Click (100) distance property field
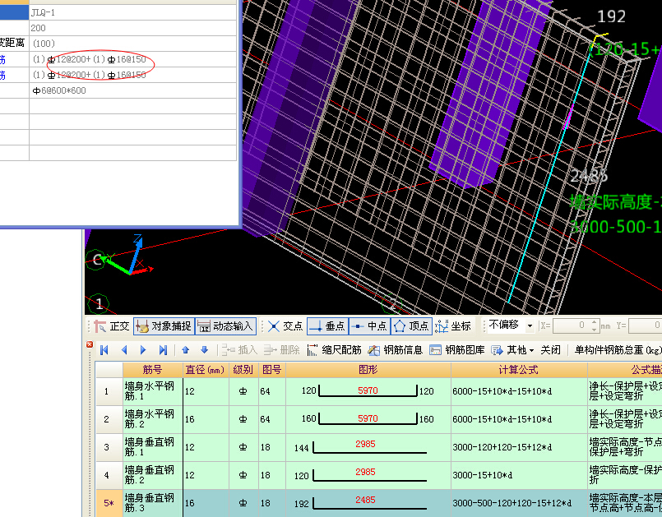Screen dimensions: 662x517 pyautogui.click(x=132, y=44)
